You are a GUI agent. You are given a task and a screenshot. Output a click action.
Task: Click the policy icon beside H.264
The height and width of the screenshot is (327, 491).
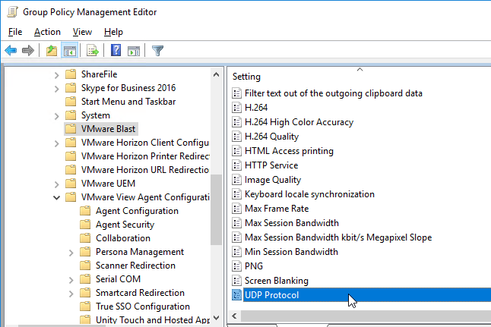click(x=236, y=108)
